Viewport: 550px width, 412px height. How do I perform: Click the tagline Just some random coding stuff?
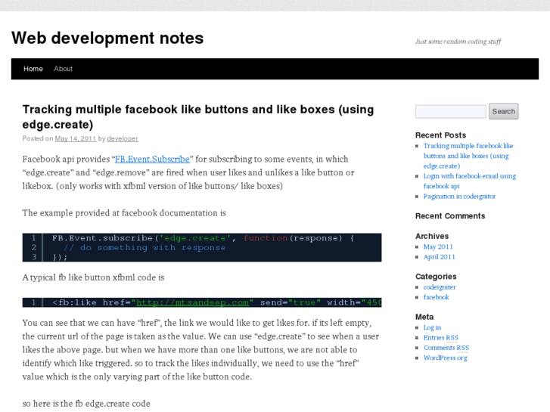click(x=458, y=42)
